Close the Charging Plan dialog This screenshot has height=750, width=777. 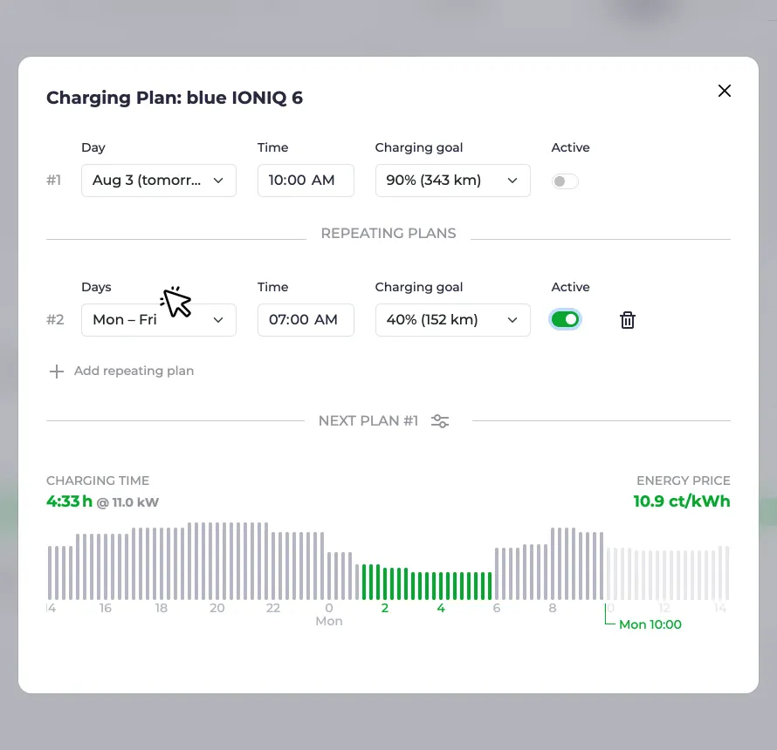coord(724,91)
